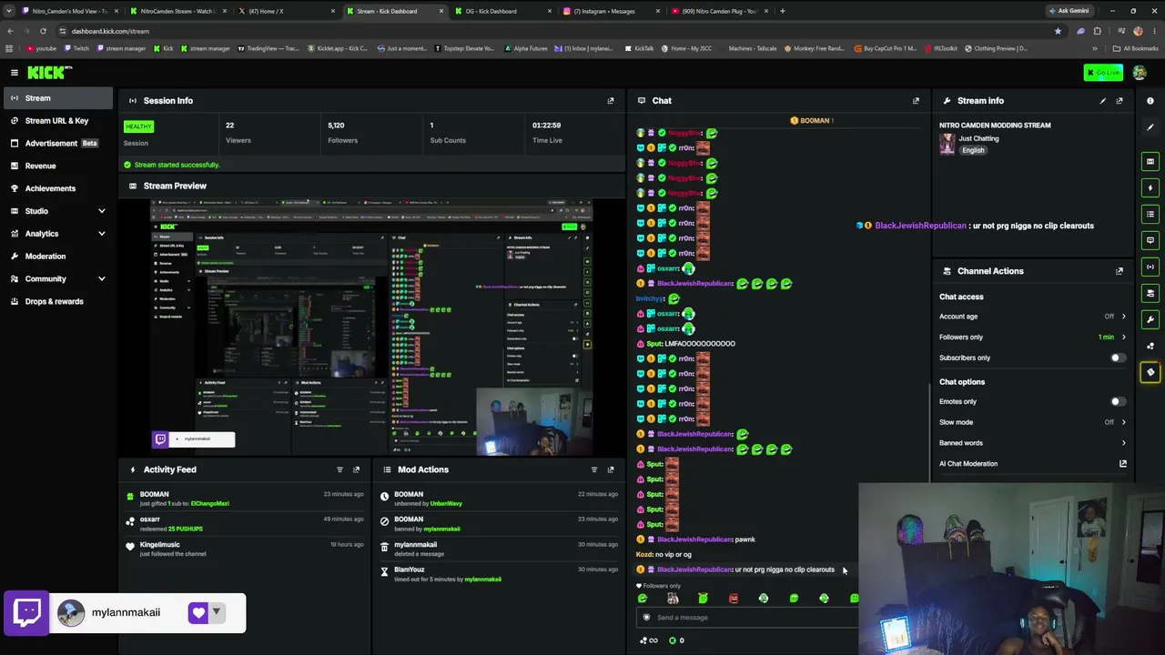1165x655 pixels.
Task: Open the purple heart Twitch widget button
Action: 198,612
